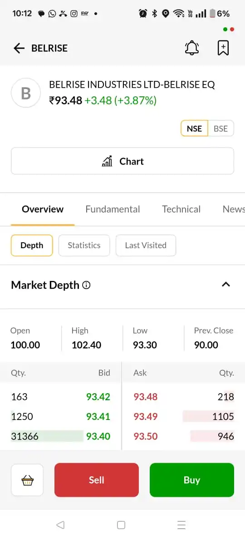
Task: Select bid price 93.42
Action: point(98,397)
